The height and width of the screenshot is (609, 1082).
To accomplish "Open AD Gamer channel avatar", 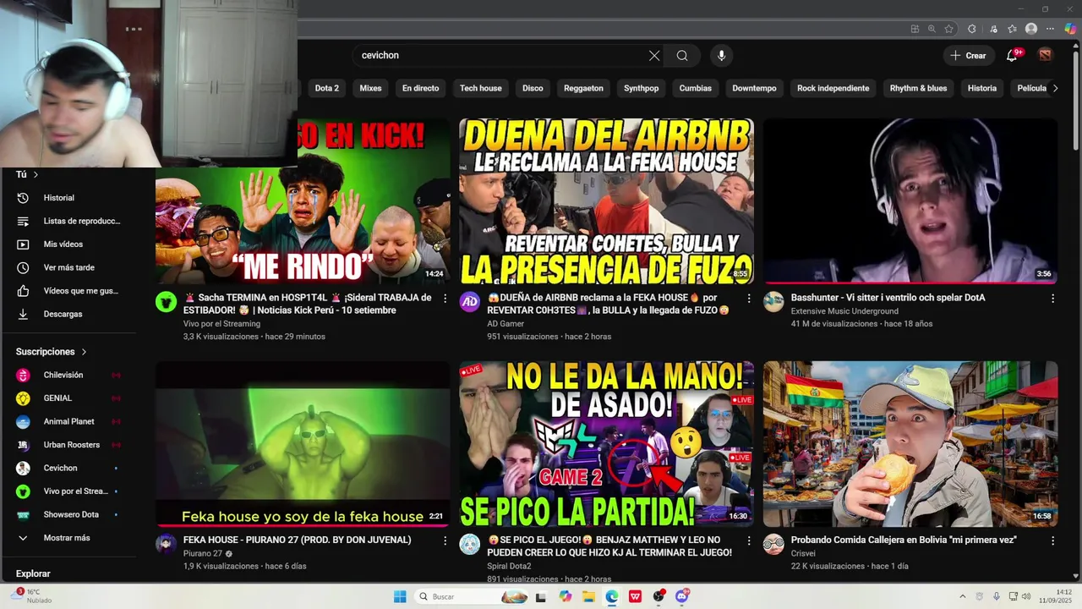I will pos(469,302).
